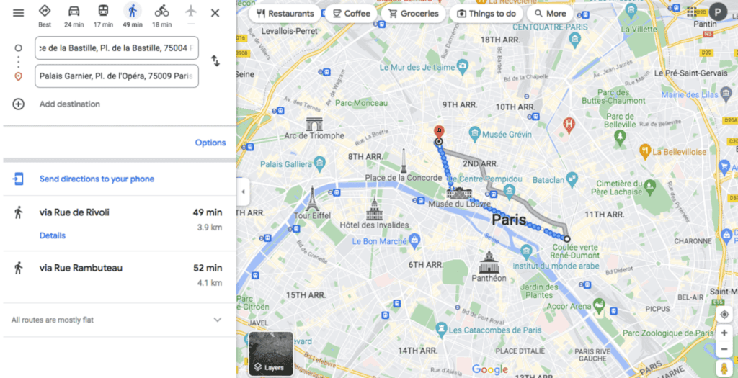This screenshot has height=378, width=738.
Task: Edit the Palais Garnier destination field
Action: pos(117,76)
